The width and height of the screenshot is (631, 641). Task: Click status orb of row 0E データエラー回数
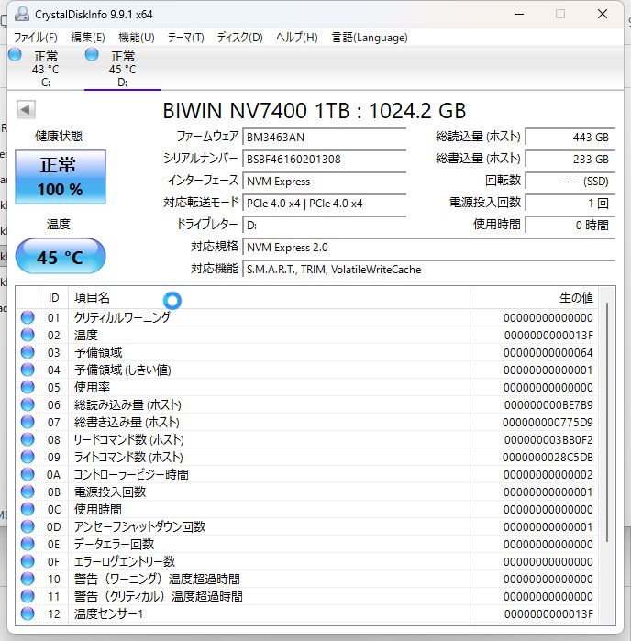pos(28,544)
